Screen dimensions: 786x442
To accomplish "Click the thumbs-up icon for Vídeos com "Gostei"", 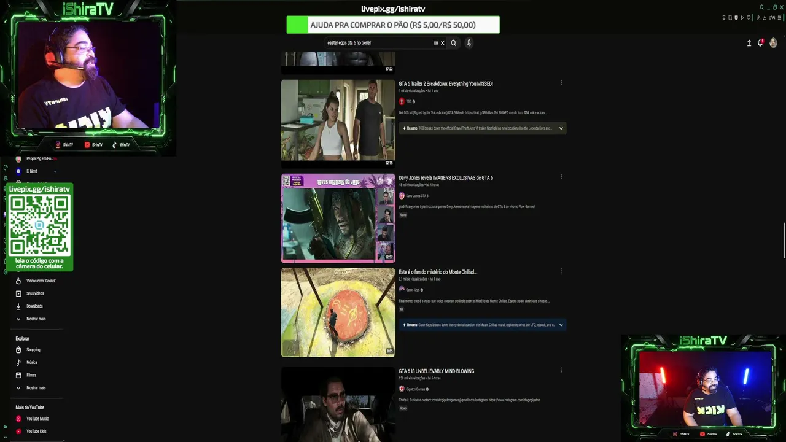I will [x=18, y=281].
